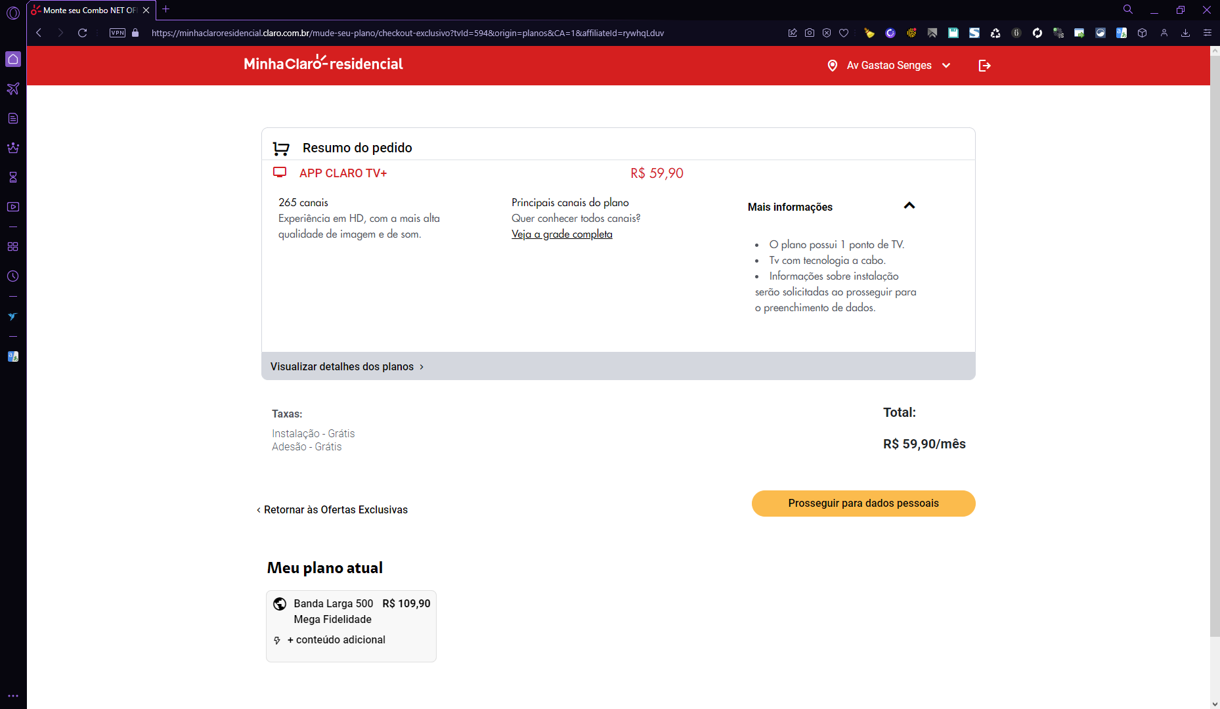
Task: Click Prosseguir para dados pessoais button
Action: [x=863, y=504]
